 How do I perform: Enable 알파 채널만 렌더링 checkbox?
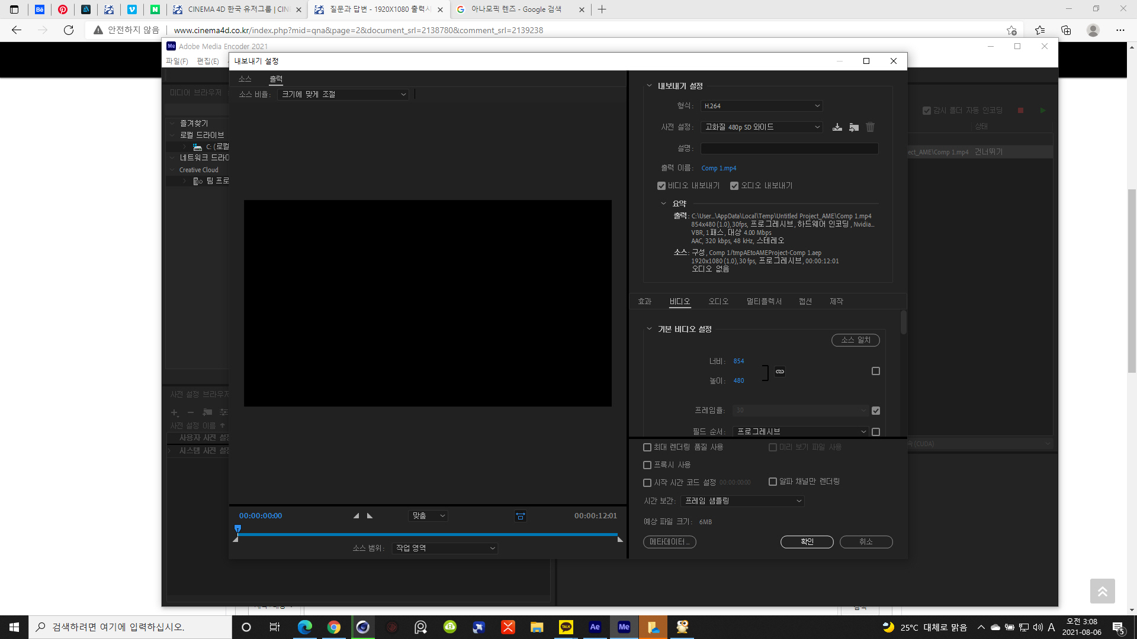[x=773, y=482]
